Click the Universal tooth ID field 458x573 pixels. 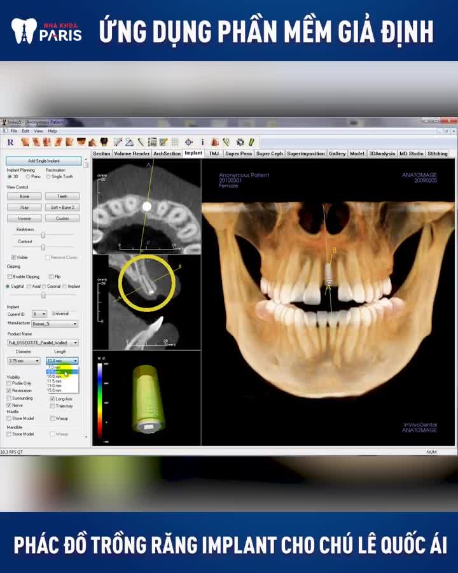click(64, 314)
